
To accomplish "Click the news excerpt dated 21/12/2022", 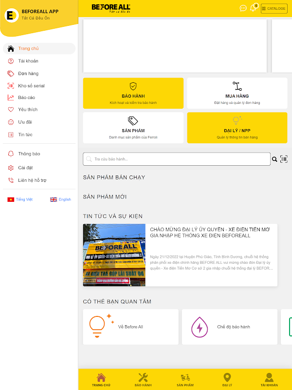I will [211, 262].
